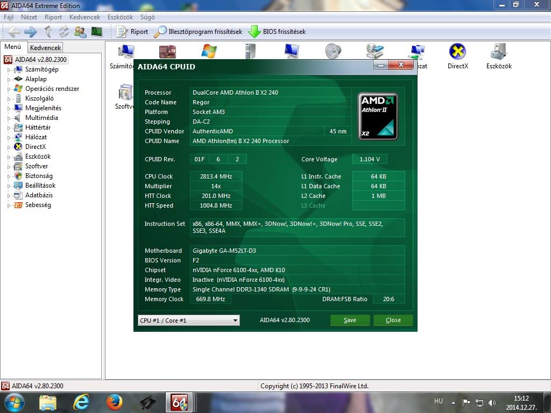Open the green monitor diagnostics icon in toolbar
The height and width of the screenshot is (413, 551).
[97, 32]
